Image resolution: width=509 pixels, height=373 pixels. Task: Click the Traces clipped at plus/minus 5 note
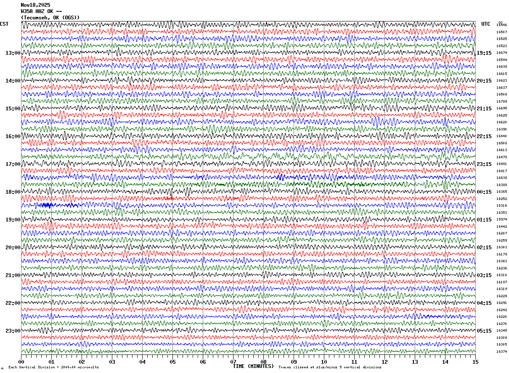[330, 368]
